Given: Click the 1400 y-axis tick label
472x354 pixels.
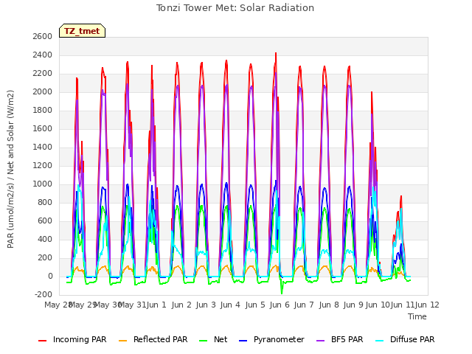Looking at the screenshot, I should click(x=43, y=147).
